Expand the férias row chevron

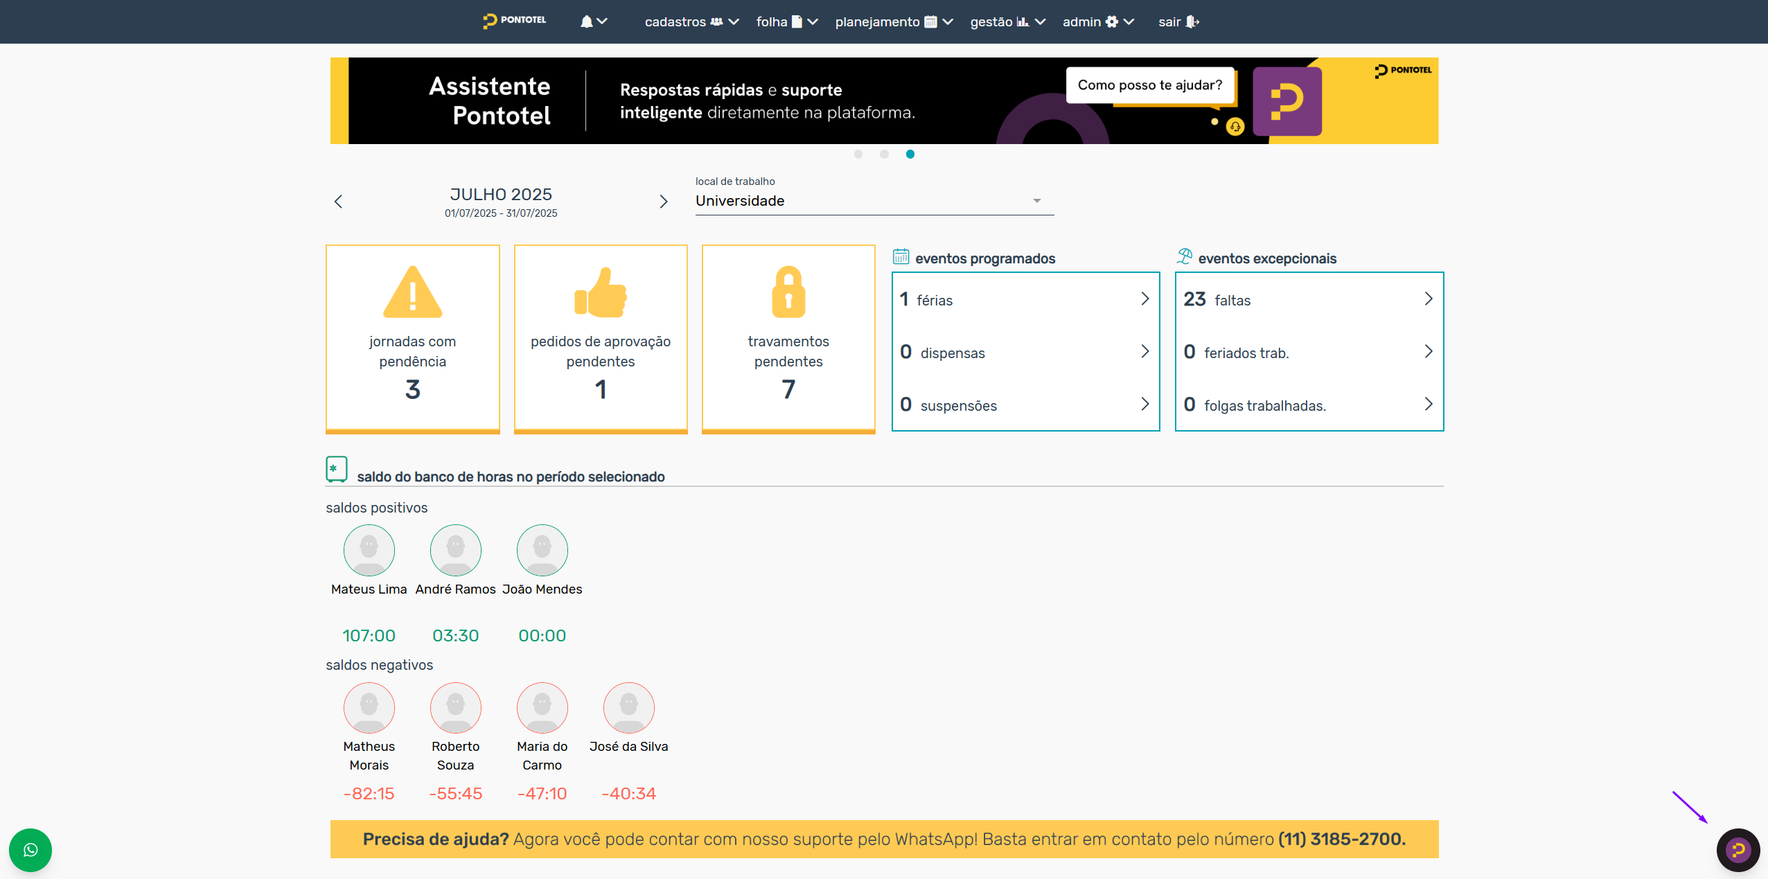click(1145, 299)
